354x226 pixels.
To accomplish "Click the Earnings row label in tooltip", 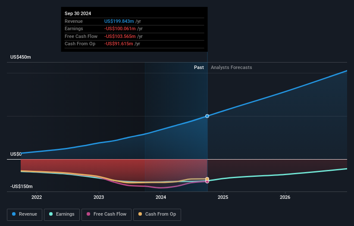I will point(74,28).
